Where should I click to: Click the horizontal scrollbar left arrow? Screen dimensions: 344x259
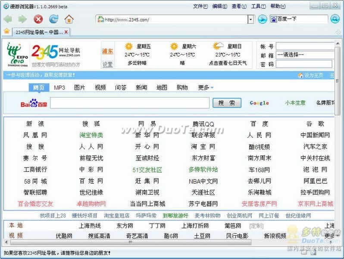pos(6,242)
